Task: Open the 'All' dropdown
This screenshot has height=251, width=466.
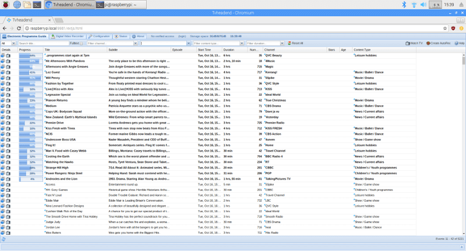Action: [x=13, y=43]
